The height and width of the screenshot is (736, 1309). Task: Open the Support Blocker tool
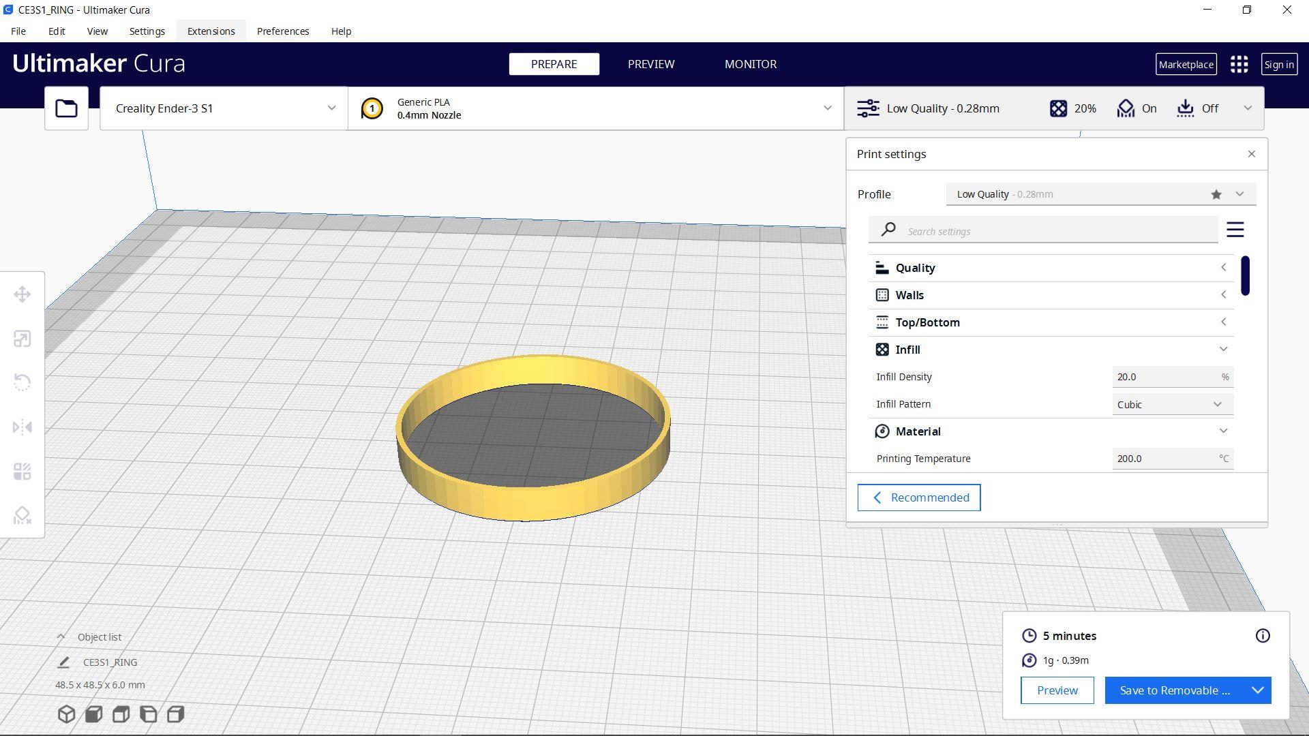pyautogui.click(x=22, y=515)
